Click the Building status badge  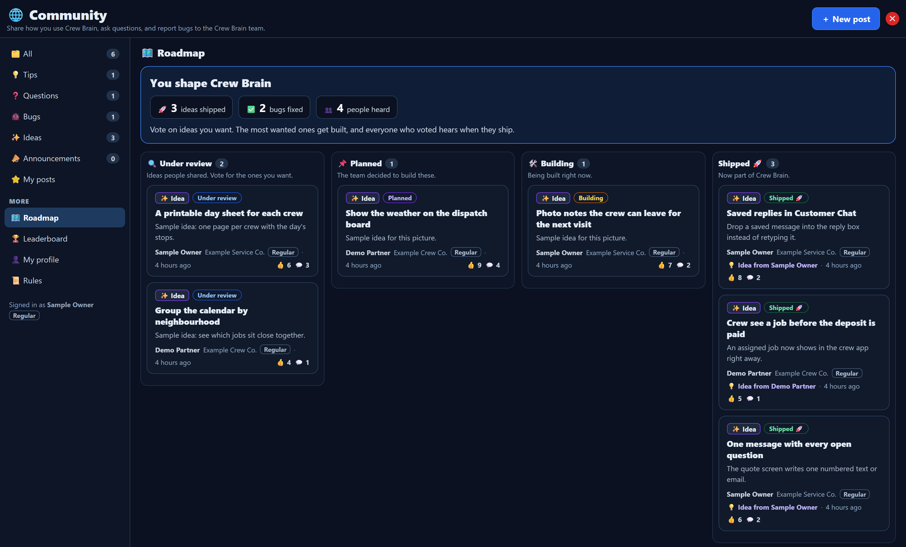coord(591,198)
